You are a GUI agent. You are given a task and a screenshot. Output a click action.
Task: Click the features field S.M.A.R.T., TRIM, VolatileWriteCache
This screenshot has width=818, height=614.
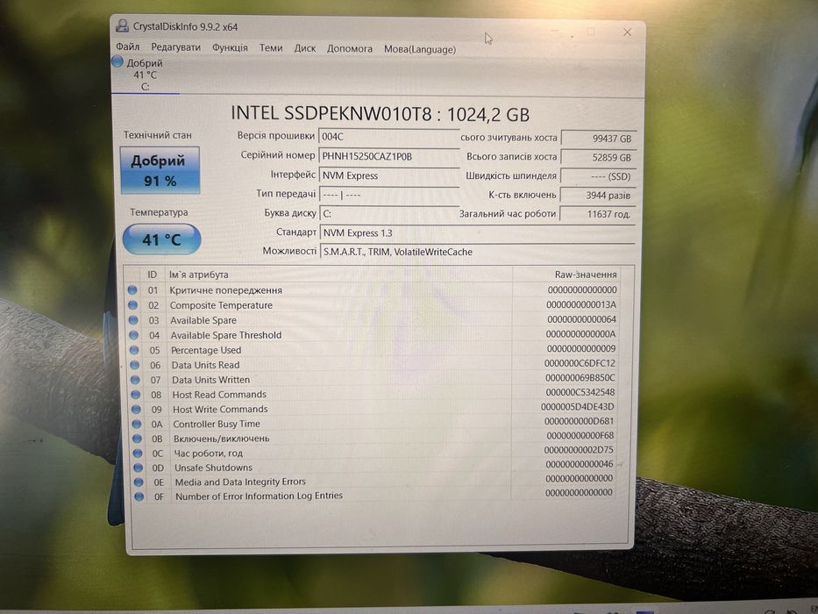[x=477, y=252]
